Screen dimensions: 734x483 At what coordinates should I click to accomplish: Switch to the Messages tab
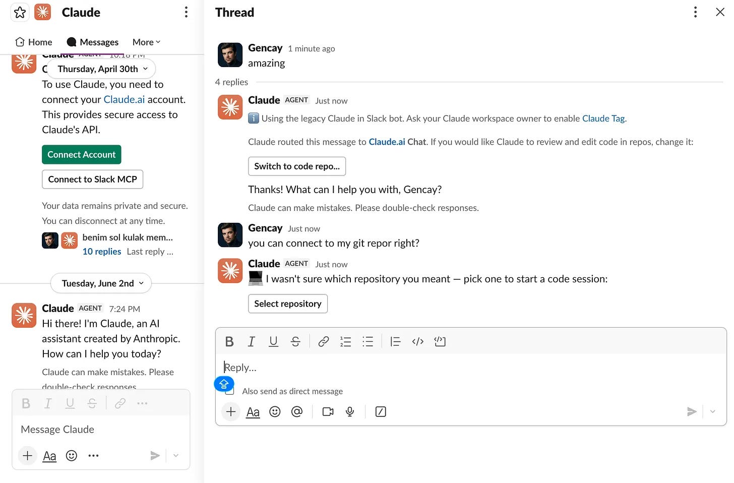[x=93, y=42]
